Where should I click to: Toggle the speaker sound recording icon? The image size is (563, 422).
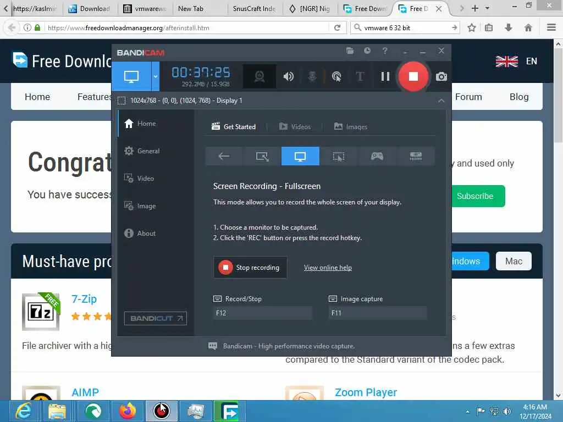288,76
